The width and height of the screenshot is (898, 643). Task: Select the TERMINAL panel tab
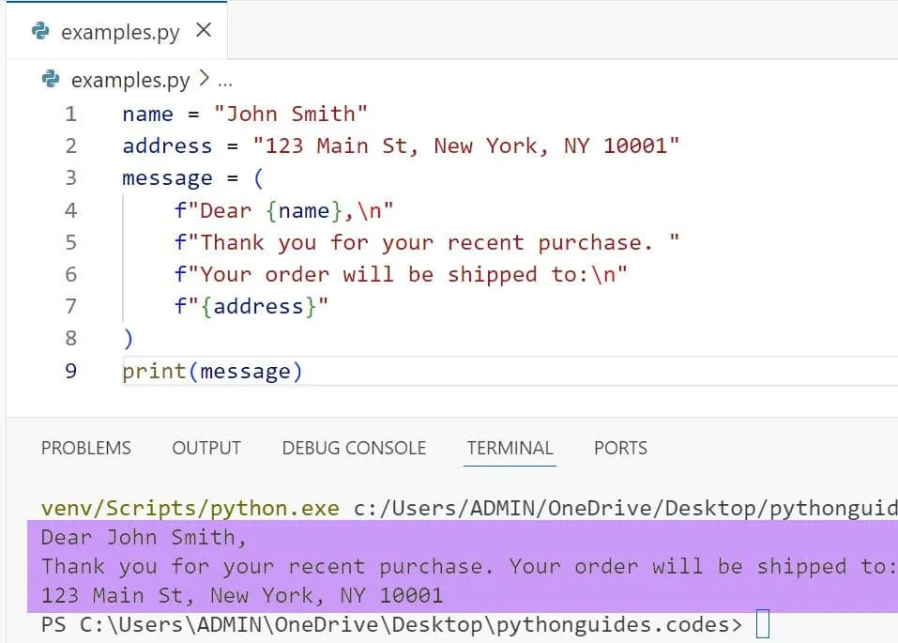click(x=510, y=448)
